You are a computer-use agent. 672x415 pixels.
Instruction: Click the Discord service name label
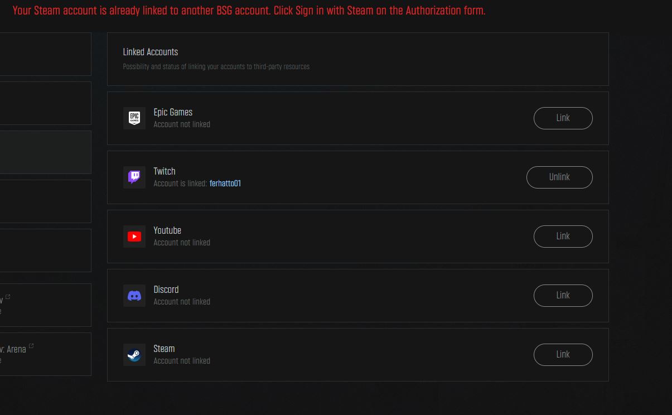pos(166,289)
